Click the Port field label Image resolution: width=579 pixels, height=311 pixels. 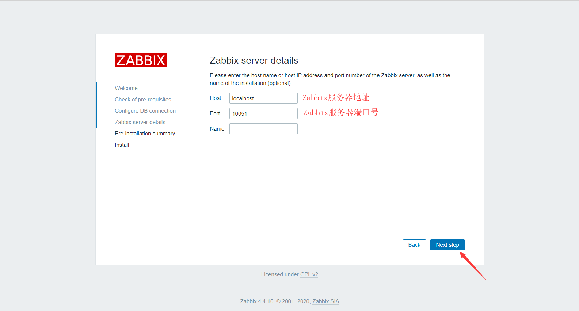(215, 113)
